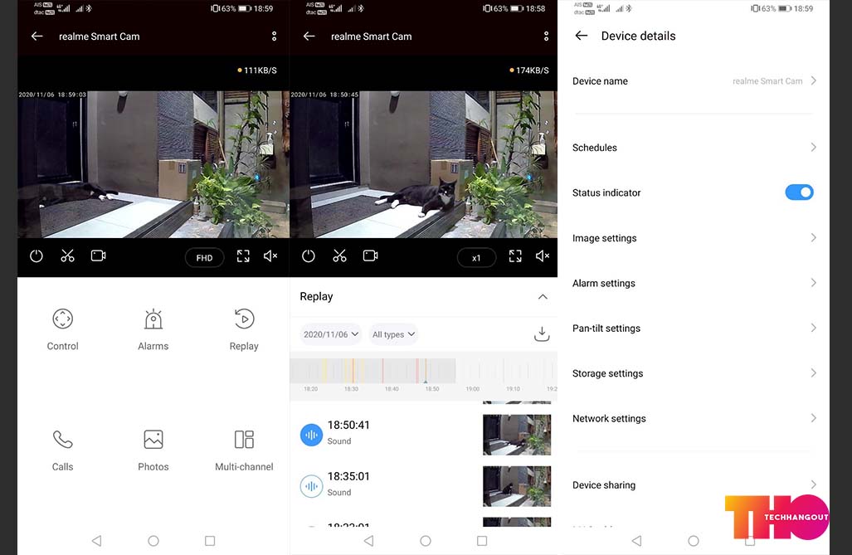Tap Android back button on the left phone
Image resolution: width=852 pixels, height=555 pixels.
(x=97, y=541)
